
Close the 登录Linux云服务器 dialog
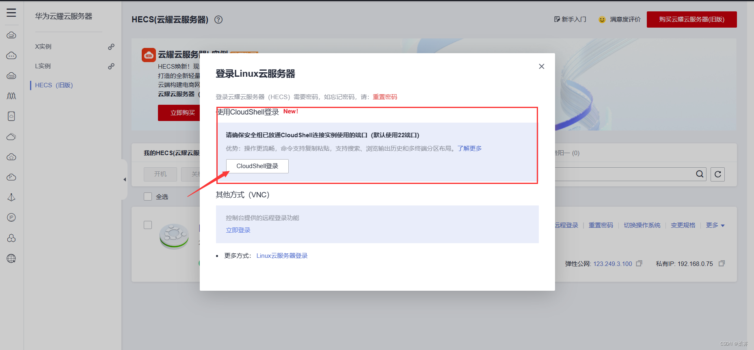coord(541,66)
